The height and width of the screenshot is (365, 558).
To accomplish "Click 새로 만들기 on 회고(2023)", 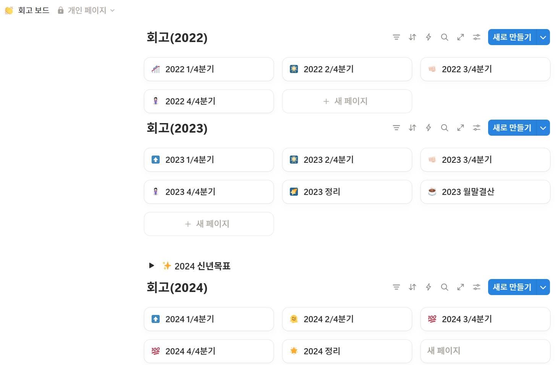I will (512, 128).
